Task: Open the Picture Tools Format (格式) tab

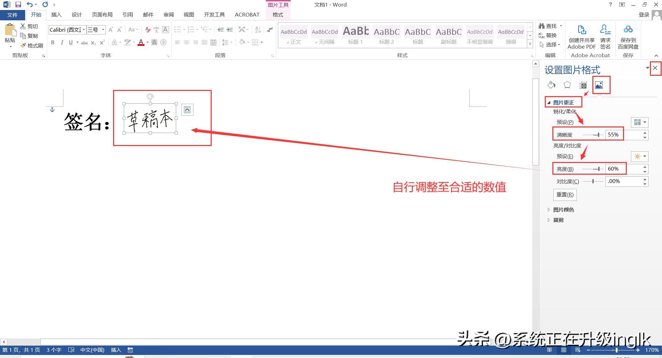Action: pyautogui.click(x=278, y=14)
